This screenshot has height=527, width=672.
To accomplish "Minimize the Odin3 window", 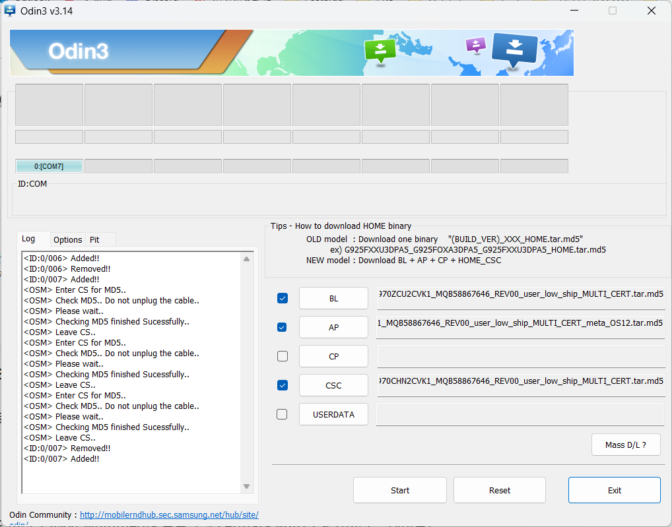I will coord(574,11).
